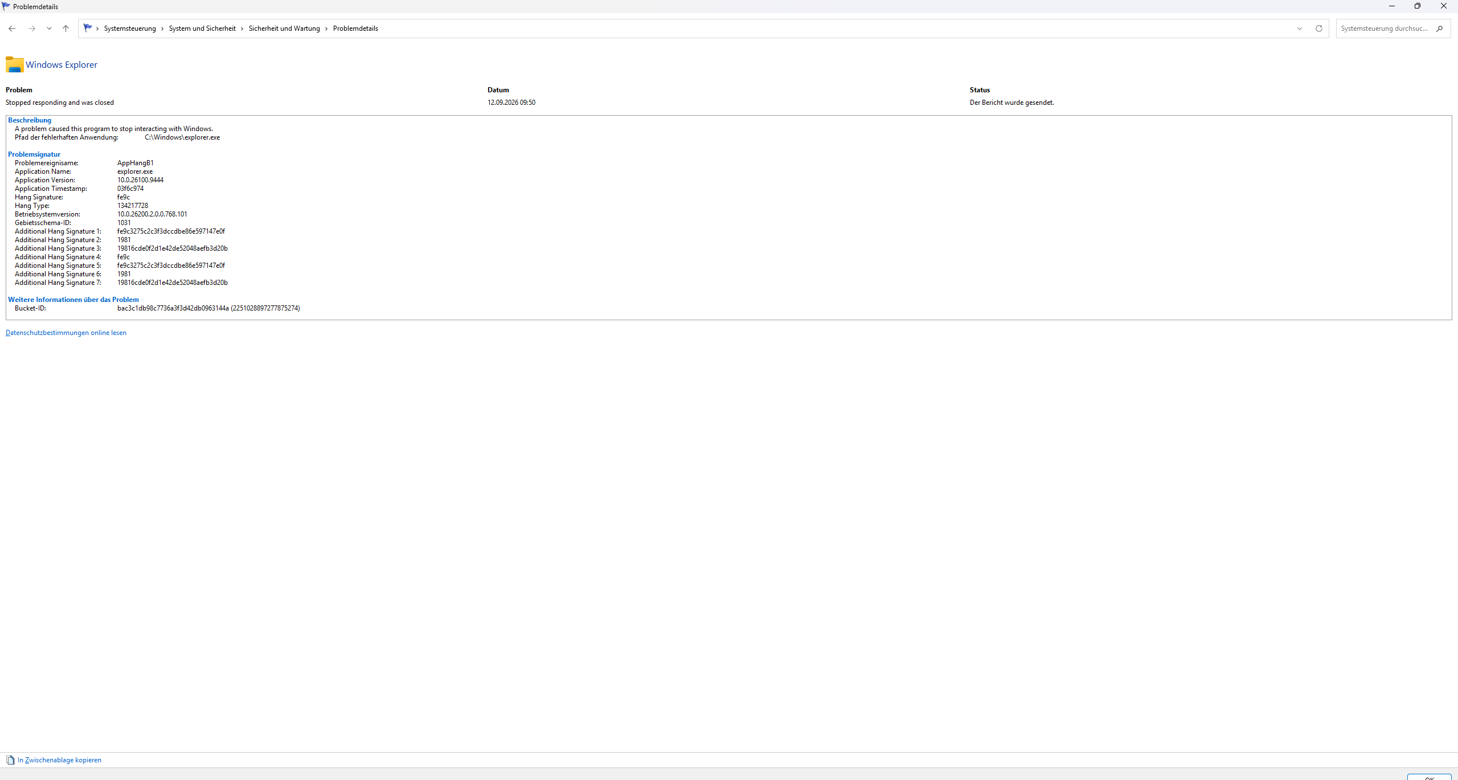Open Sicherheit und Wartung breadcrumb
The height and width of the screenshot is (780, 1458).
coord(284,28)
